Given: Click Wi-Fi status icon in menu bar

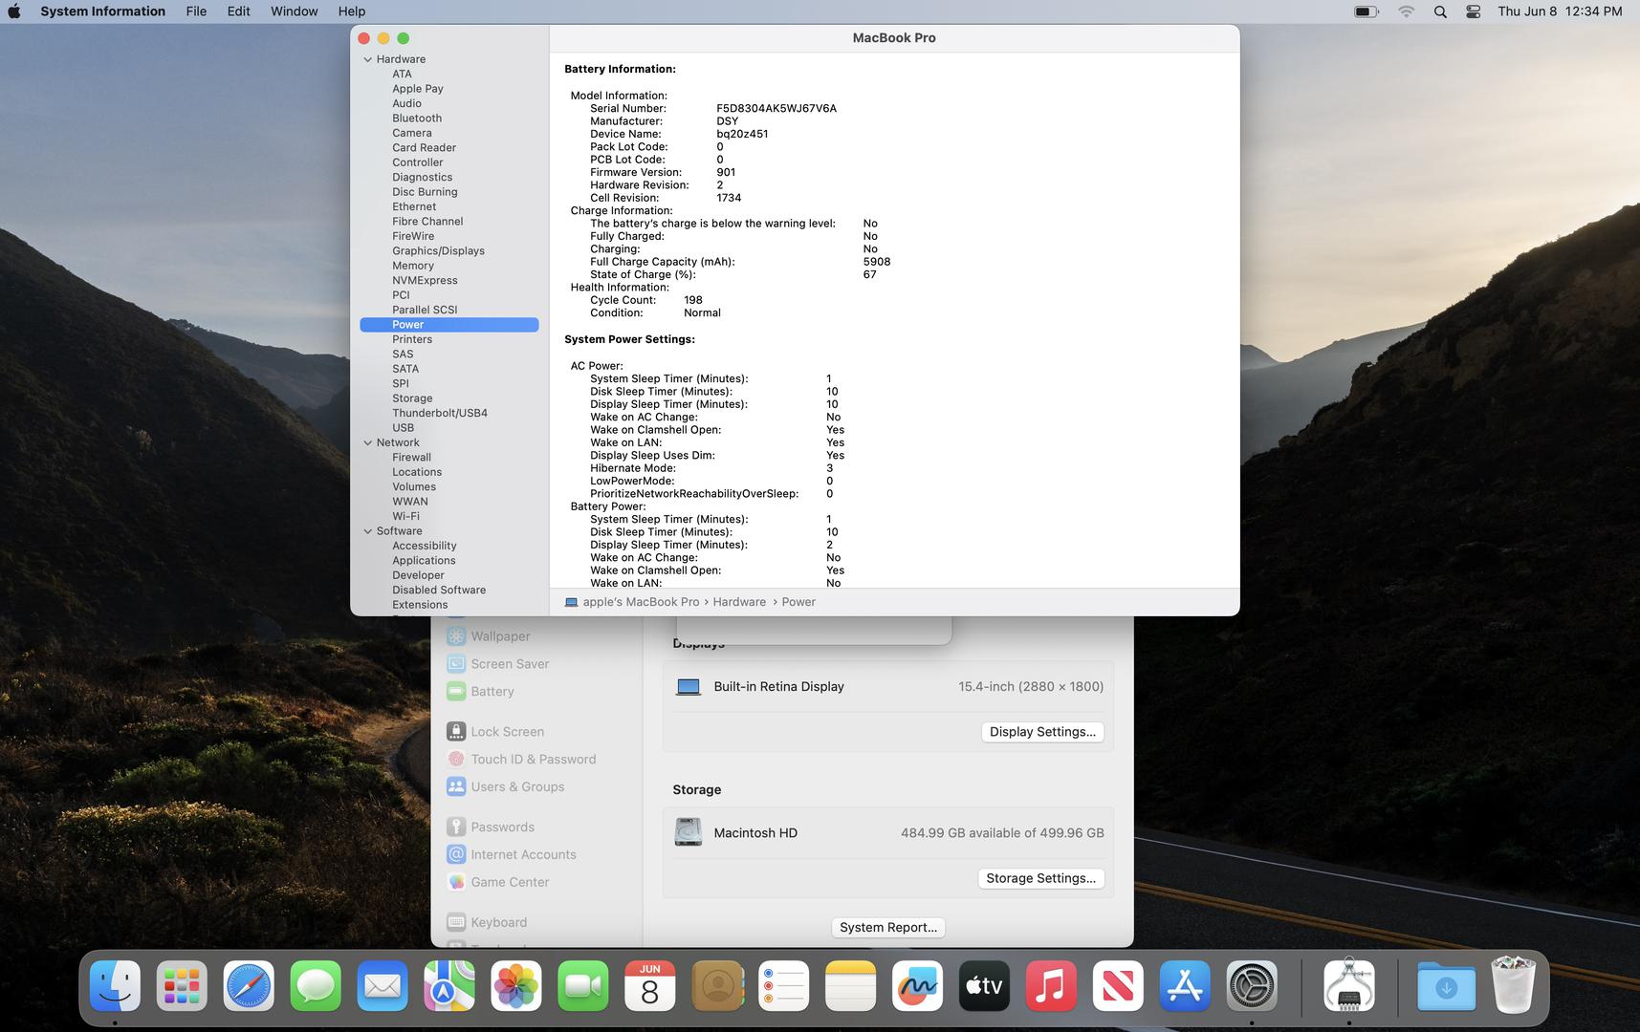Looking at the screenshot, I should click(x=1406, y=11).
